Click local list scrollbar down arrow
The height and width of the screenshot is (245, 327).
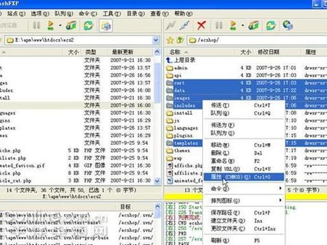point(157,181)
